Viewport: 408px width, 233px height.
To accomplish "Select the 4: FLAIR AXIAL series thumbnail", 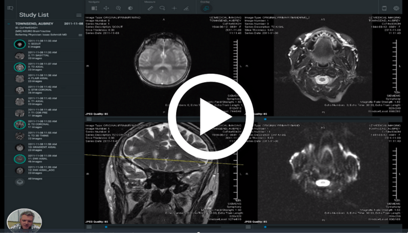I will click(x=20, y=79).
